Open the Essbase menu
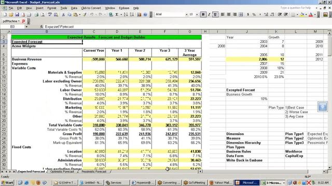This screenshot has height=186, width=332. pyautogui.click(x=124, y=8)
